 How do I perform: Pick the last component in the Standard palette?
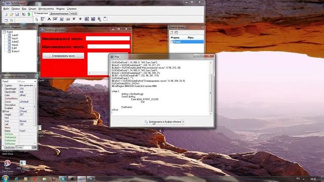point(105,19)
